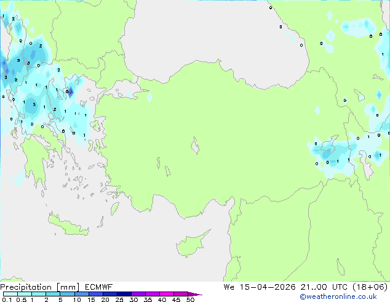This screenshot has width=390, height=302.
Task: Select the 30–35 mm purple legend swatch
Action: pyautogui.click(x=138, y=294)
